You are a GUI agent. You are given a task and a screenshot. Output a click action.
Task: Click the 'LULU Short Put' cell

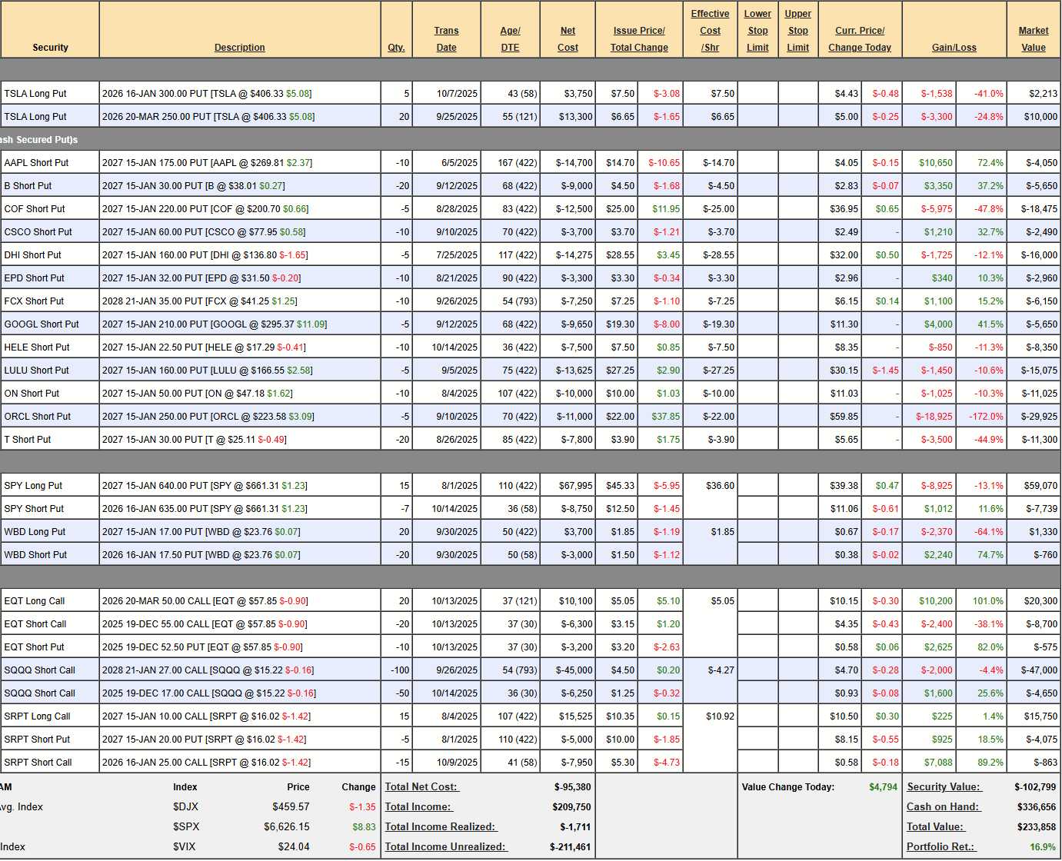coord(50,370)
